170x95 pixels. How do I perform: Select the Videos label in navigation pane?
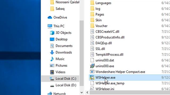pyautogui.click(x=60, y=72)
